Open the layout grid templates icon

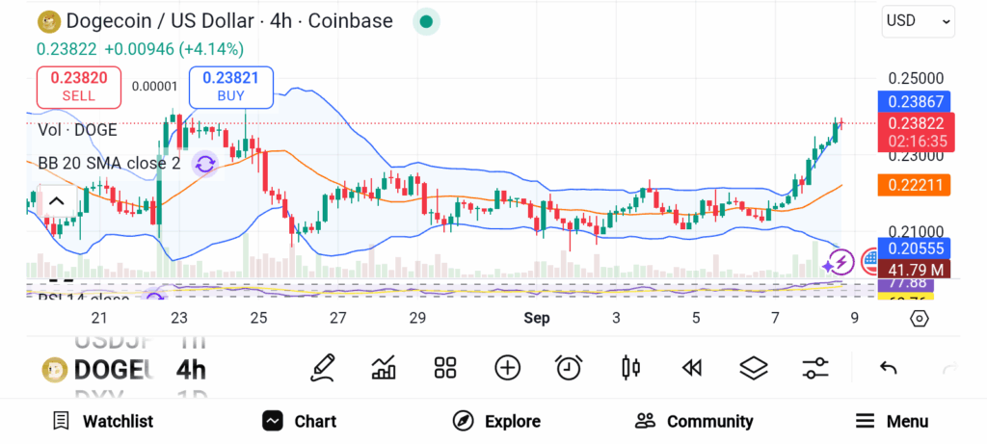(444, 367)
